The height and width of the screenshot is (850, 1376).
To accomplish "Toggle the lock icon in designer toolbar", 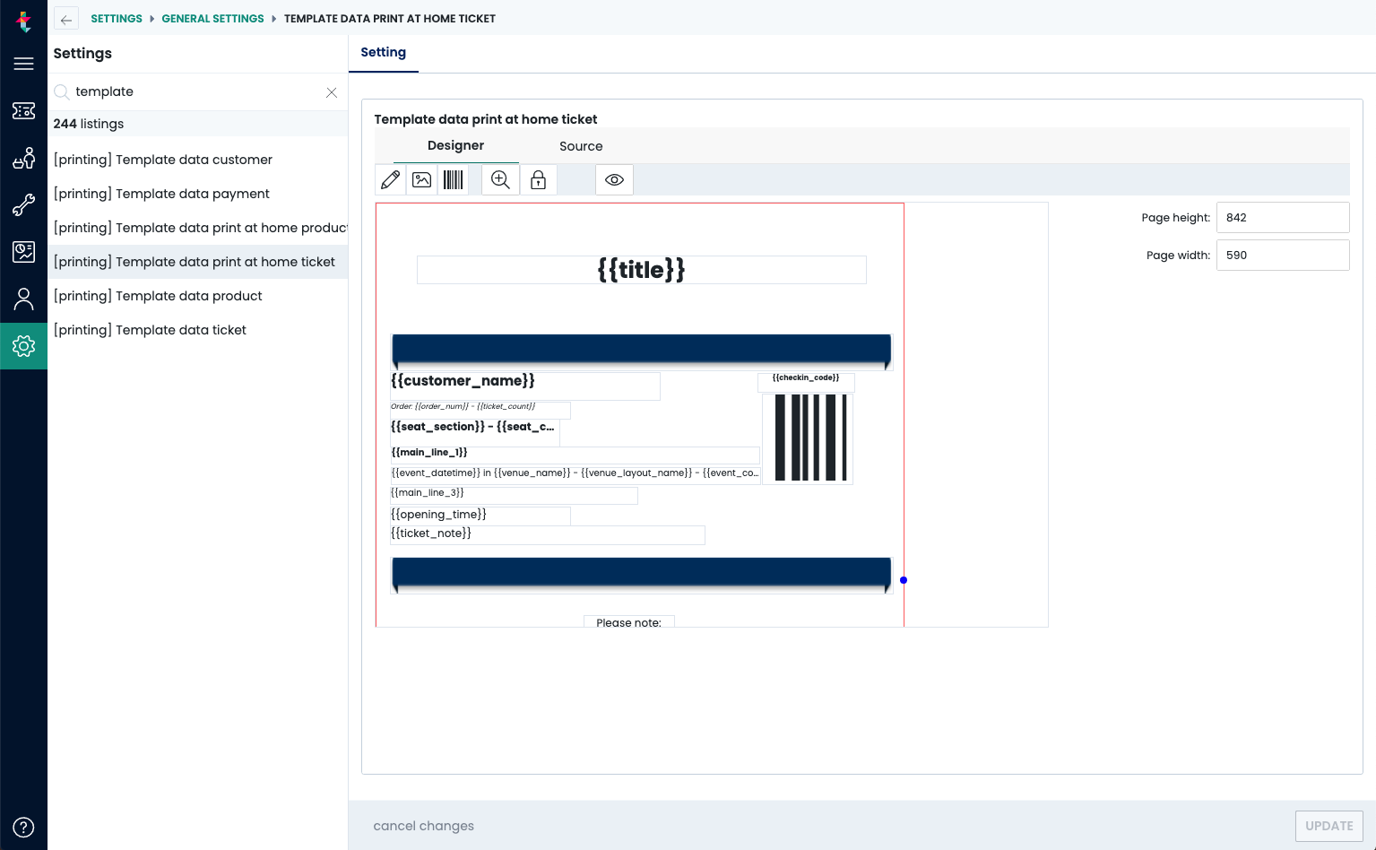I will 538,180.
